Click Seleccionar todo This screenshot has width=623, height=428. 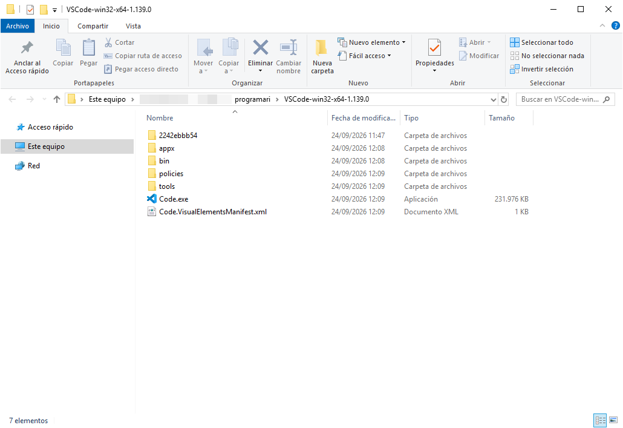click(x=541, y=42)
